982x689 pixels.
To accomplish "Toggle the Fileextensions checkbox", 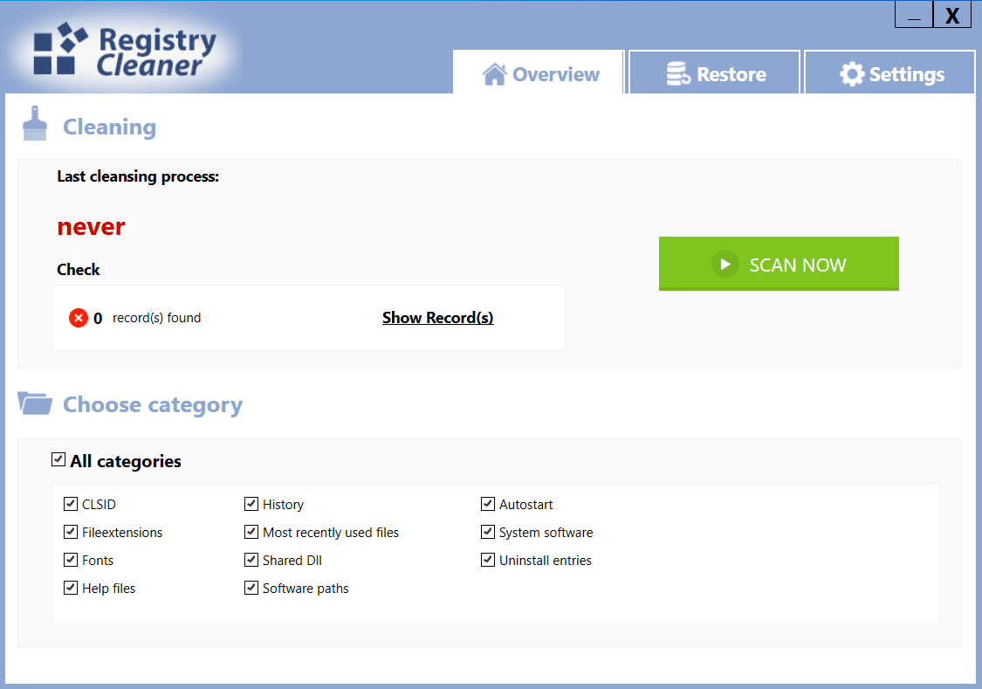I will click(71, 532).
